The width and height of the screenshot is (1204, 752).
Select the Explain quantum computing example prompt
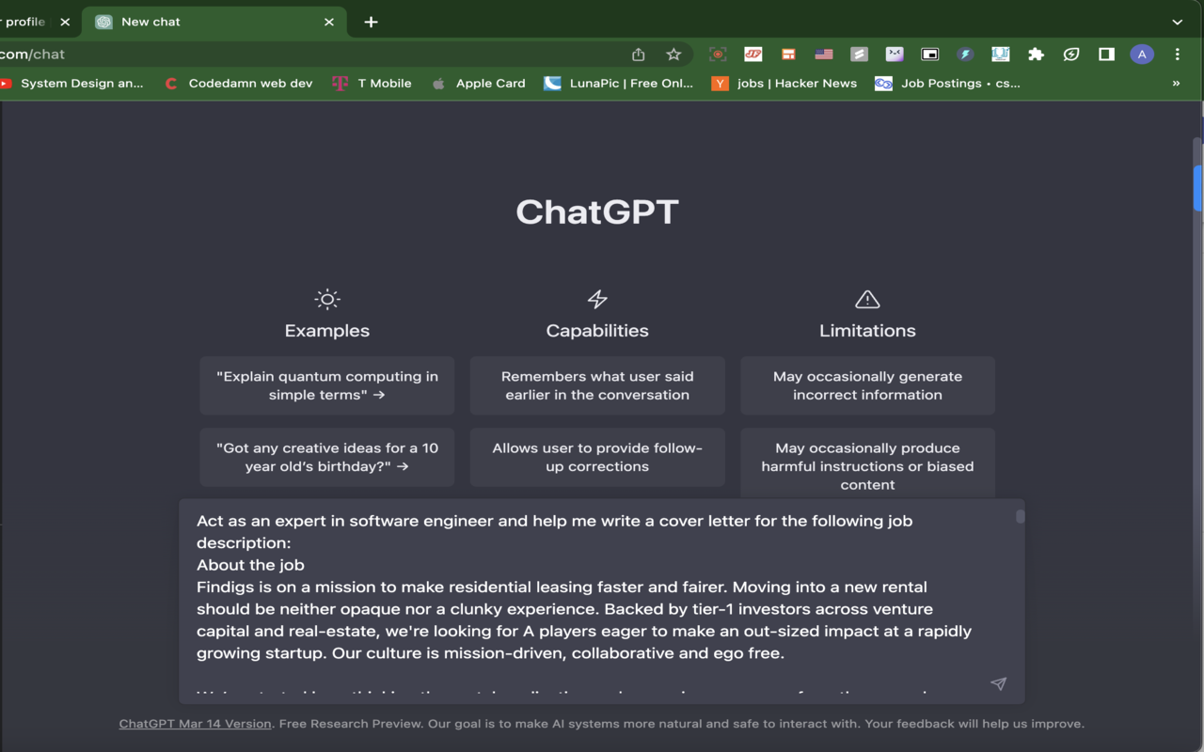326,385
